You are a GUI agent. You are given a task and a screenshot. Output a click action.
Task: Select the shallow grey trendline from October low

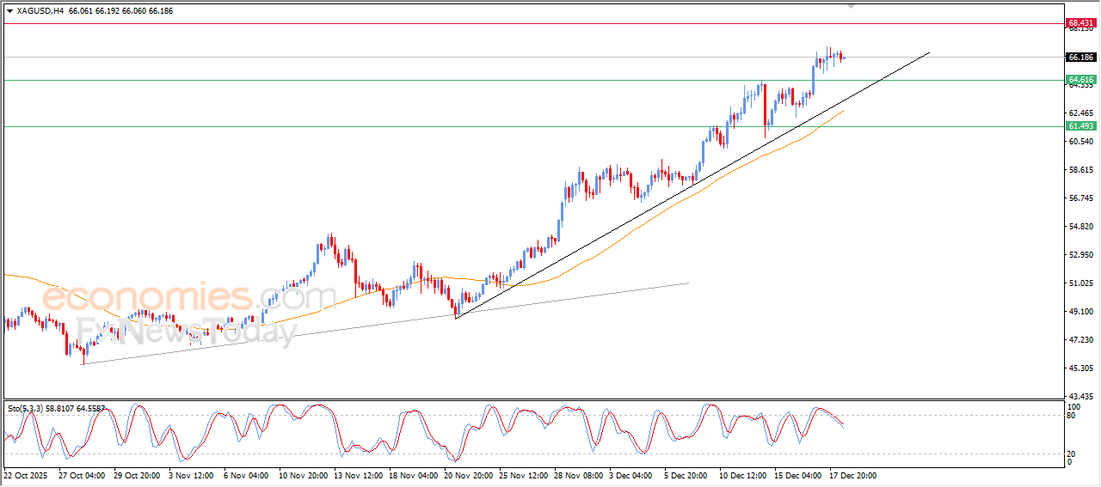click(x=385, y=324)
